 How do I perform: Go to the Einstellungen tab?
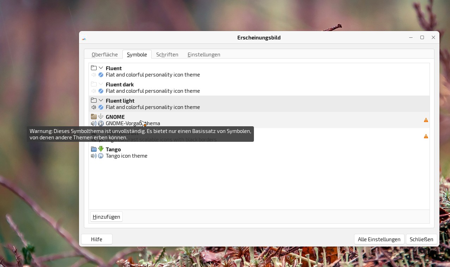tap(204, 54)
